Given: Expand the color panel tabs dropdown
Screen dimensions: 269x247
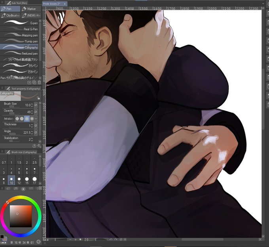Looking at the screenshot, I should (x=40, y=188).
